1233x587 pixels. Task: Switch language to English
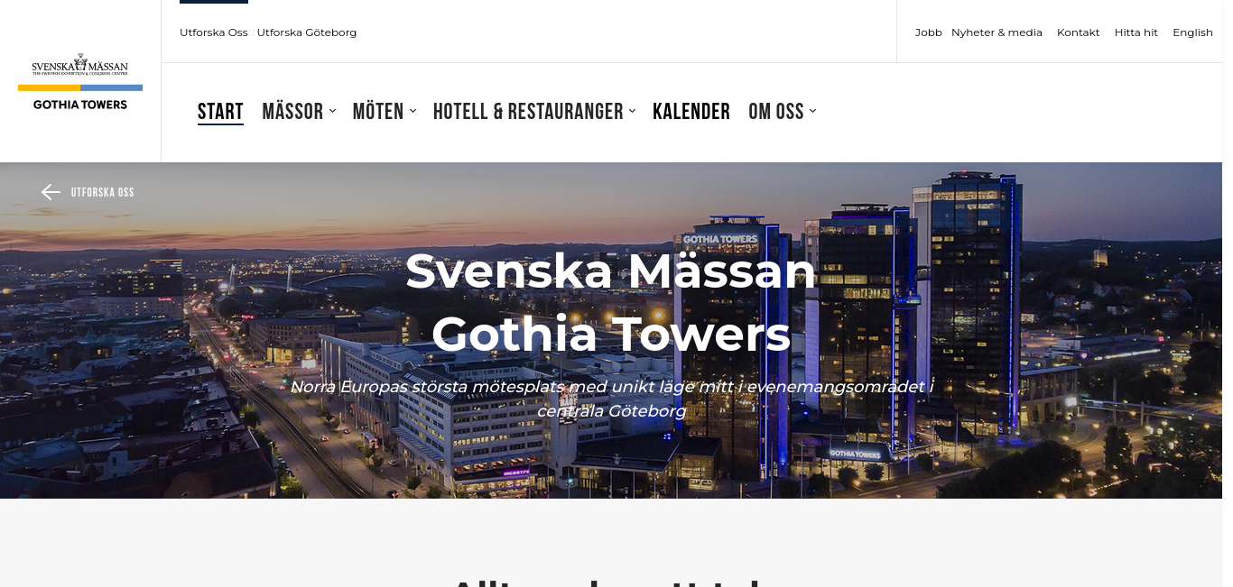coord(1192,32)
